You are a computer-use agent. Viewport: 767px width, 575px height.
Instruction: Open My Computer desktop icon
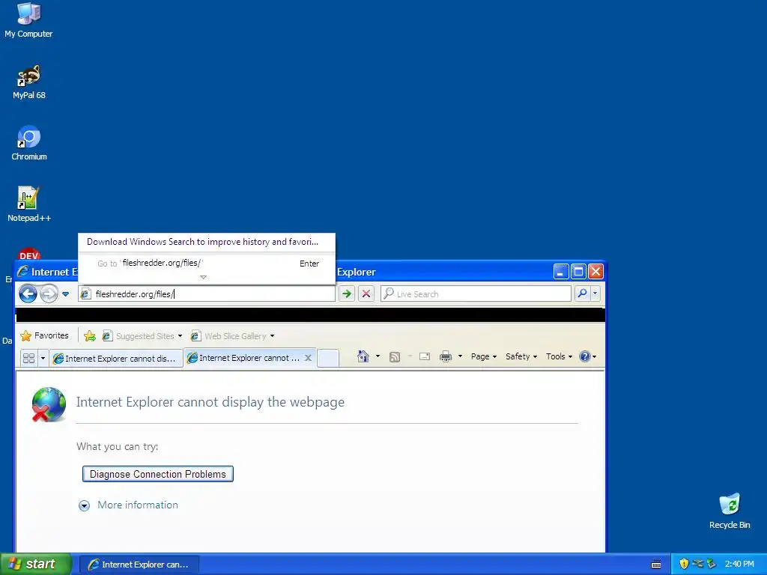pyautogui.click(x=28, y=20)
